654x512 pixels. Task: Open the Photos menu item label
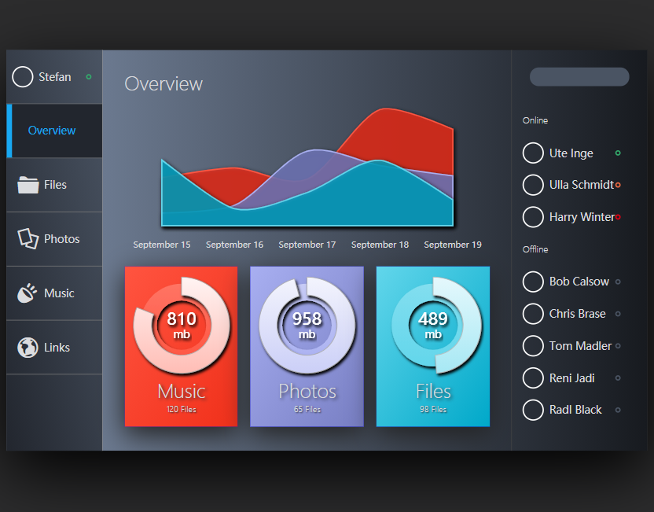coord(62,239)
